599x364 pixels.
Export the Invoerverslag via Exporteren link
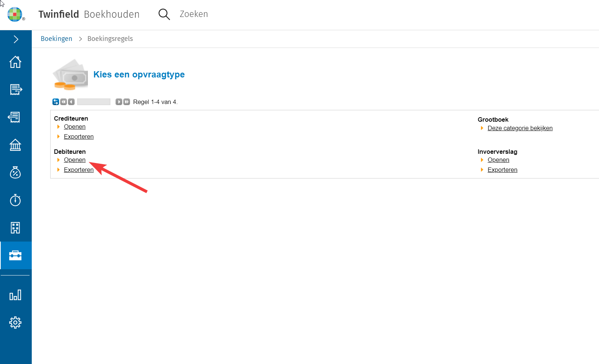coord(502,170)
